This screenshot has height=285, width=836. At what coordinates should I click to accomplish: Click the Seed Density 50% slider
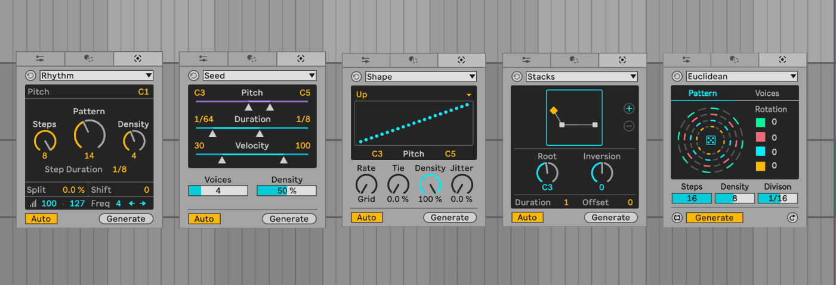[286, 191]
